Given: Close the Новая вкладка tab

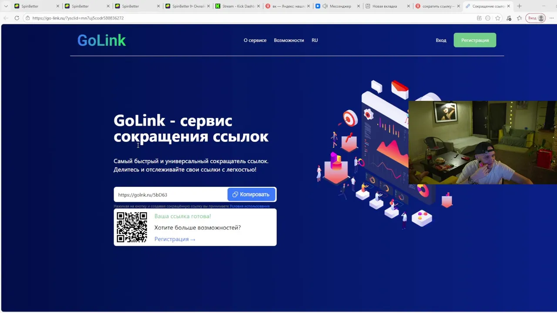Looking at the screenshot, I should (x=409, y=6).
